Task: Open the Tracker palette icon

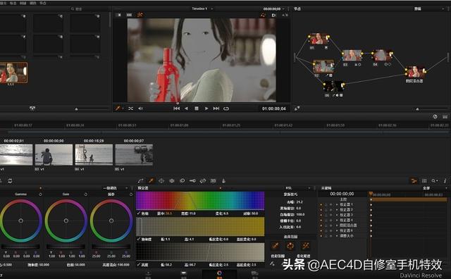Action: click(172, 180)
